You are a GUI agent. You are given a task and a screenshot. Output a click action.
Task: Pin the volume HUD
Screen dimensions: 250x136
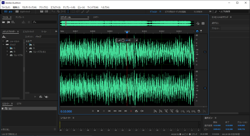coord(137,40)
